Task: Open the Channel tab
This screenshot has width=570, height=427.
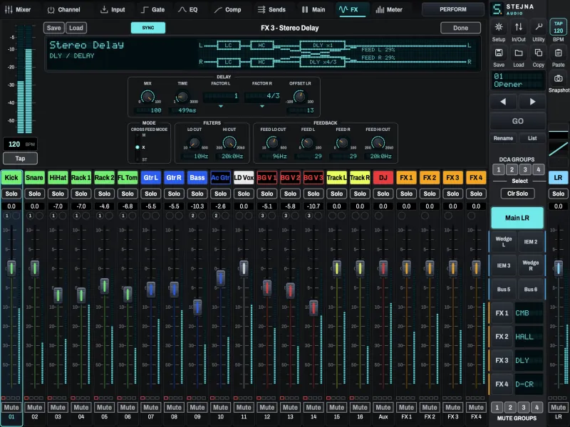Action: tap(63, 9)
